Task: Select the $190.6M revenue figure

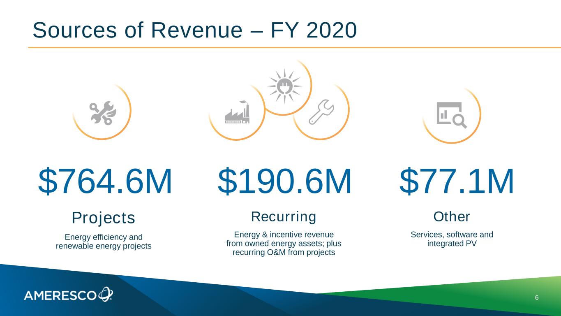Action: click(284, 181)
